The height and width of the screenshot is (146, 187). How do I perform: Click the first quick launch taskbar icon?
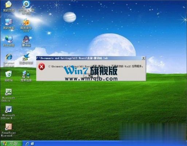point(27,144)
